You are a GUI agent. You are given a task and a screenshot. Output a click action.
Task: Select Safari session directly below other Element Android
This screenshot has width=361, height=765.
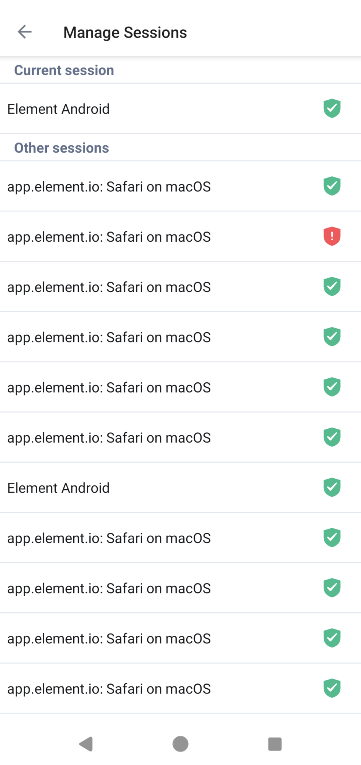[109, 538]
